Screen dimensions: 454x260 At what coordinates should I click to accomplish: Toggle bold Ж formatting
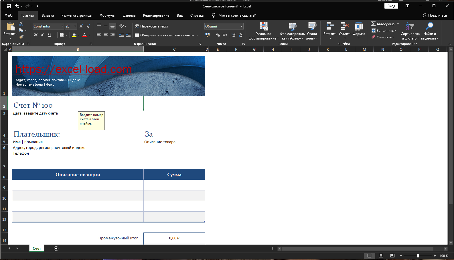click(x=36, y=35)
